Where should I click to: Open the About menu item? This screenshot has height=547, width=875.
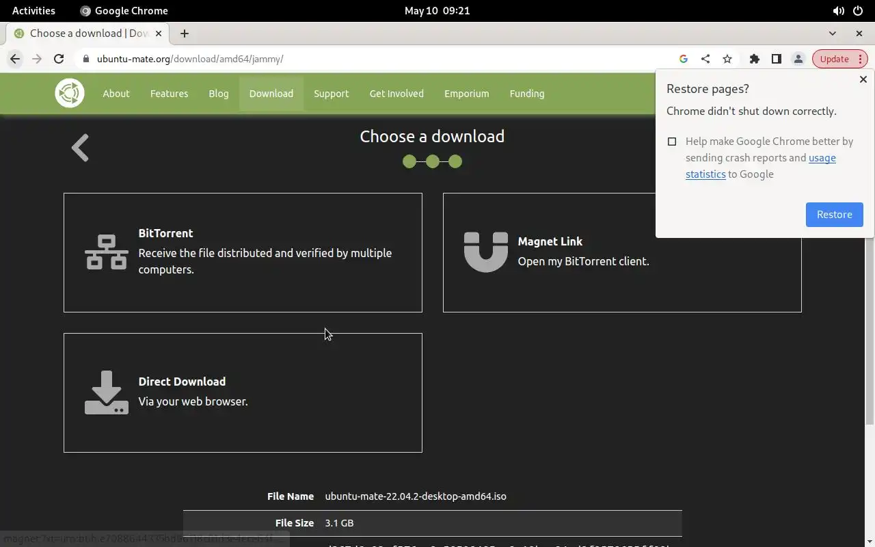[x=116, y=94]
